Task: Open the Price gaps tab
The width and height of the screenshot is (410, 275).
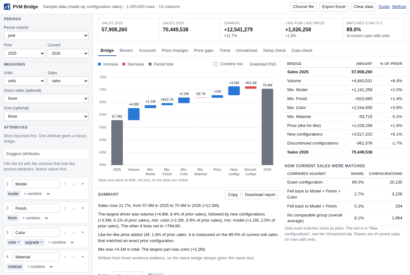Action: [x=204, y=51]
